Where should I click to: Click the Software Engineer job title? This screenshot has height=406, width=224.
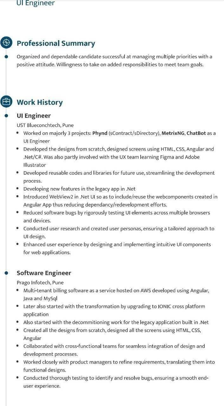pos(44,273)
